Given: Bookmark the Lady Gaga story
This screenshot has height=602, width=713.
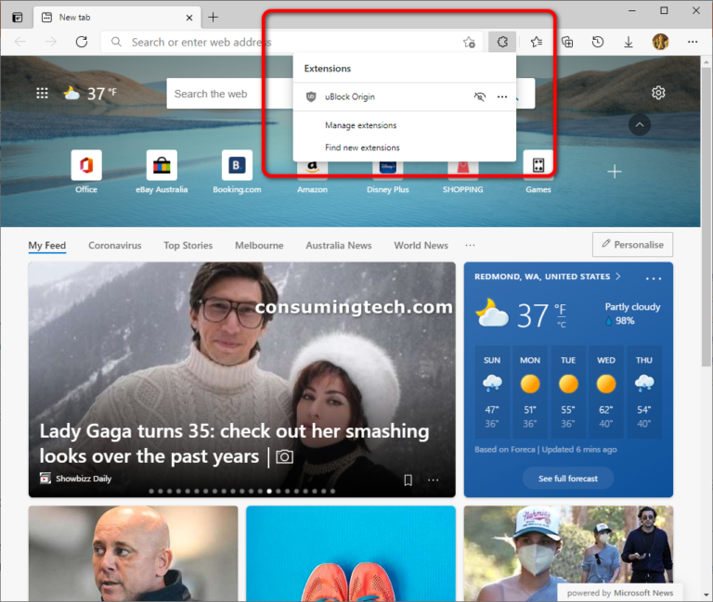Looking at the screenshot, I should tap(408, 480).
